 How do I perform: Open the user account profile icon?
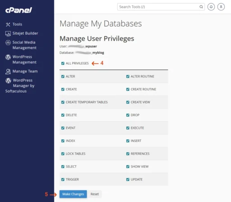coord(221,7)
